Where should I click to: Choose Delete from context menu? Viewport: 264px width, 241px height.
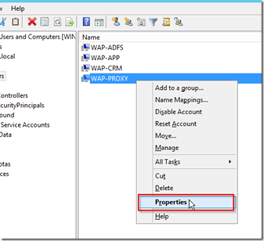[164, 188]
